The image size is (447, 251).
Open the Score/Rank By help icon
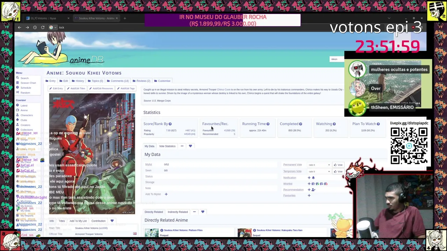[170, 124]
